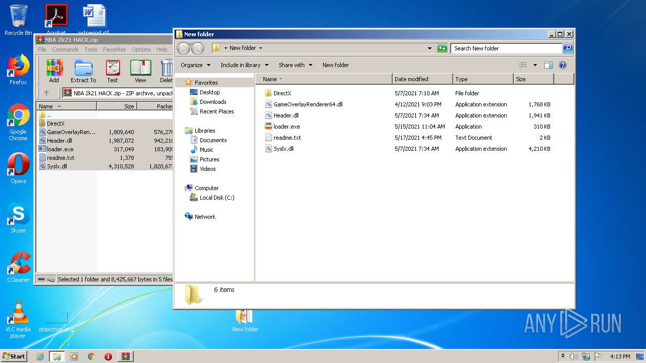Select DirectX folder in Explorer list
Screen dimensions: 646x363
tap(282, 93)
